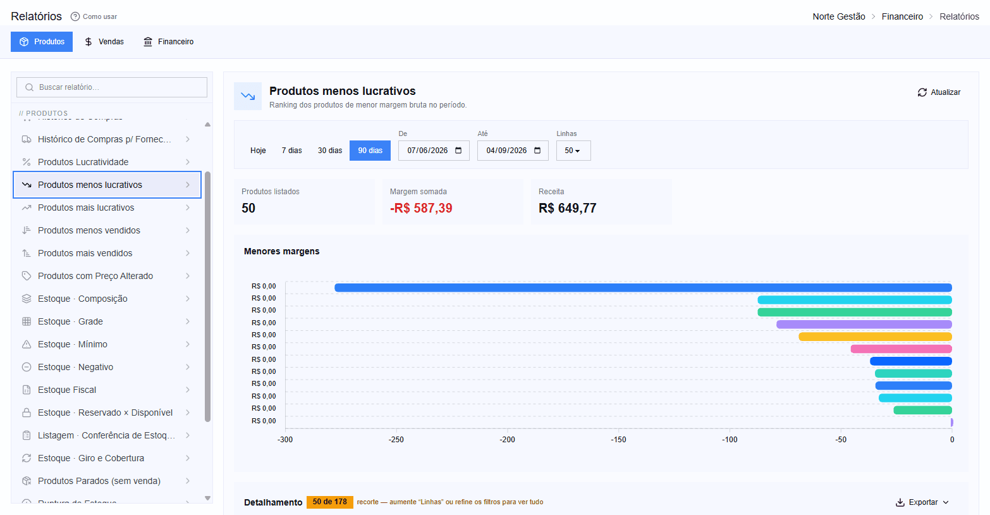Click the sort icon for Produtos menos vendidos
The height and width of the screenshot is (515, 990).
[27, 230]
